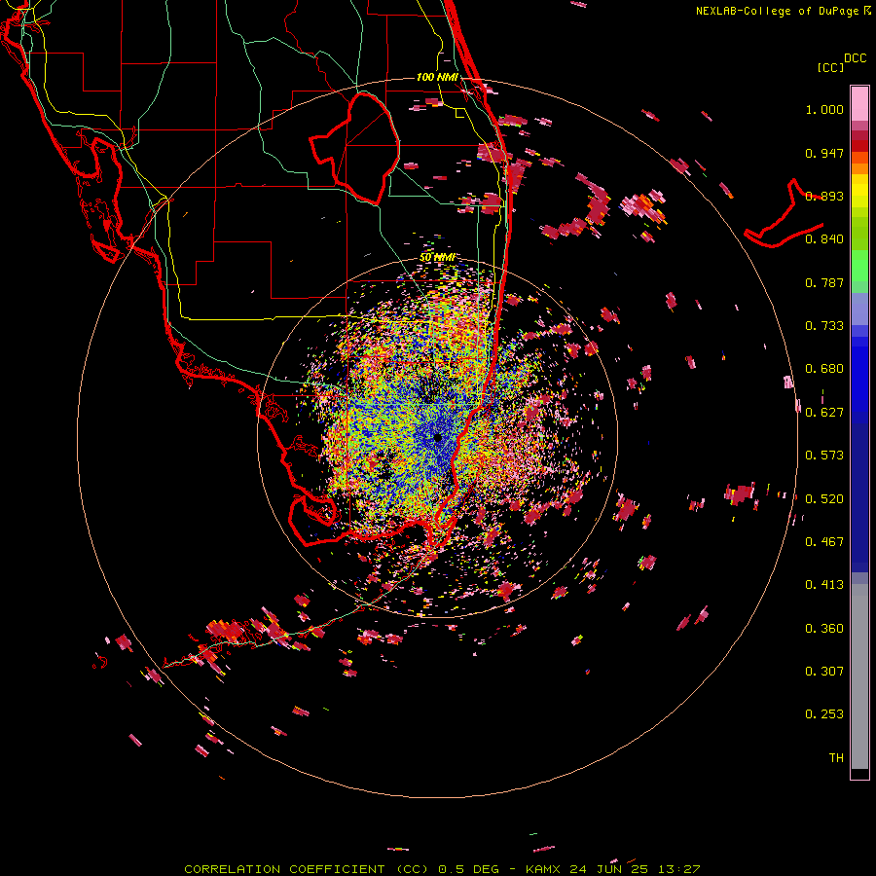Viewport: 876px width, 876px height.
Task: Select the 0.307 scale label
Action: (x=824, y=672)
